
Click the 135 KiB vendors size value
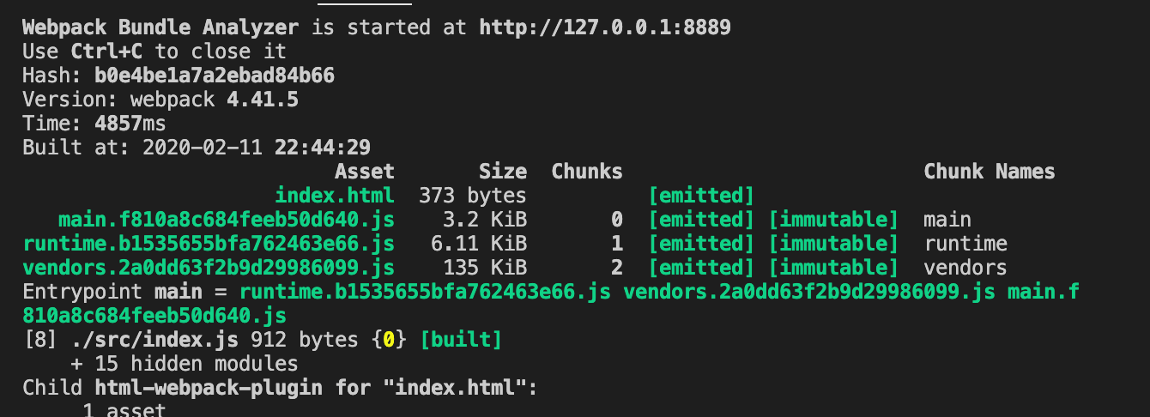click(x=484, y=268)
